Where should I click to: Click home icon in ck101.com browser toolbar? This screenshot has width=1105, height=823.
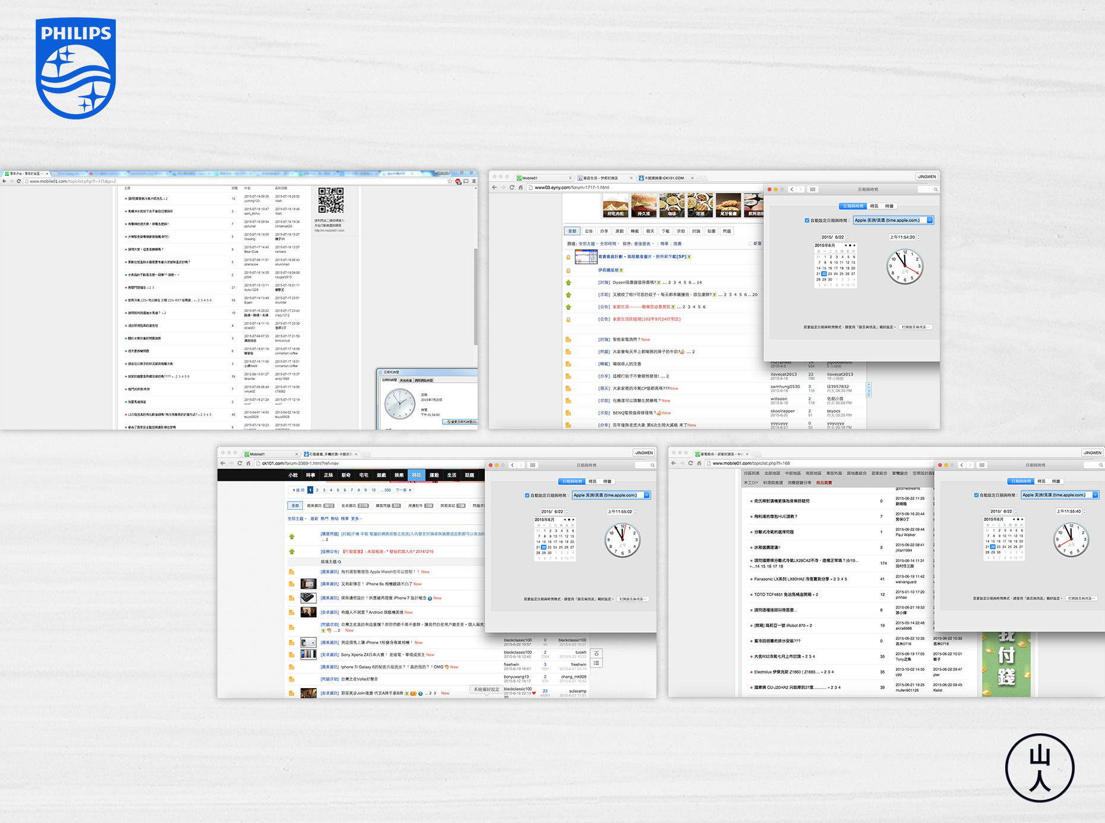(249, 463)
